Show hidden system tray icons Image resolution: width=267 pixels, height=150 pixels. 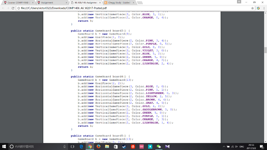tap(224, 147)
